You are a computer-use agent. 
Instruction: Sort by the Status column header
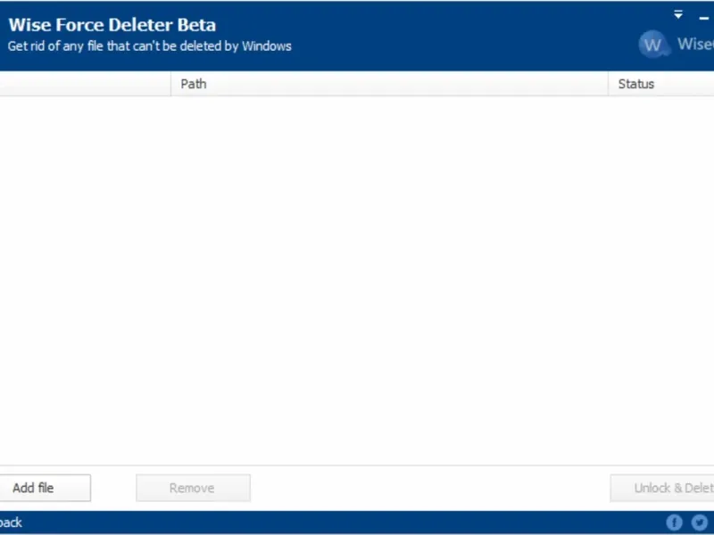point(661,84)
